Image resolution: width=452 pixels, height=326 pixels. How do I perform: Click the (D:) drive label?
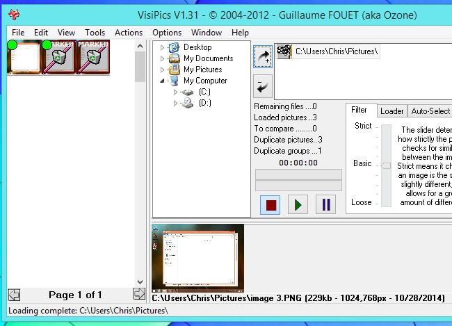[x=204, y=103]
